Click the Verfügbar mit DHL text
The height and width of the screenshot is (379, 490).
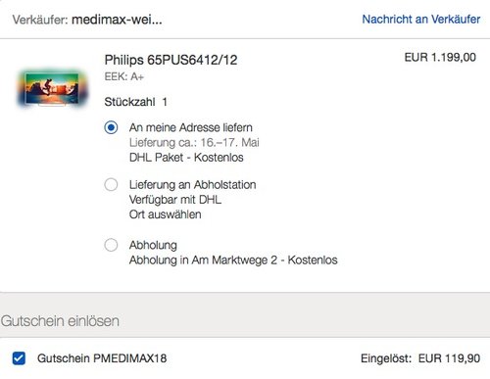tap(175, 200)
